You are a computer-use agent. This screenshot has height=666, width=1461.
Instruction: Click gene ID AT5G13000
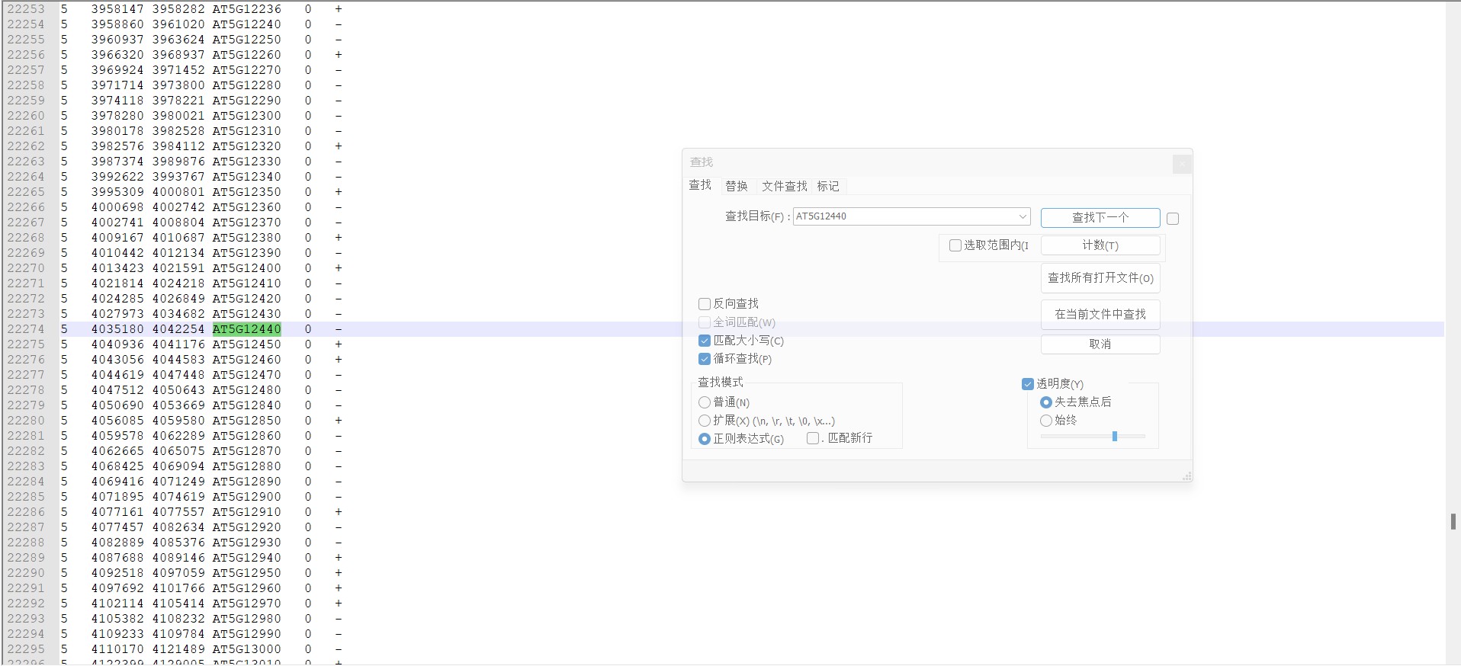coord(246,649)
